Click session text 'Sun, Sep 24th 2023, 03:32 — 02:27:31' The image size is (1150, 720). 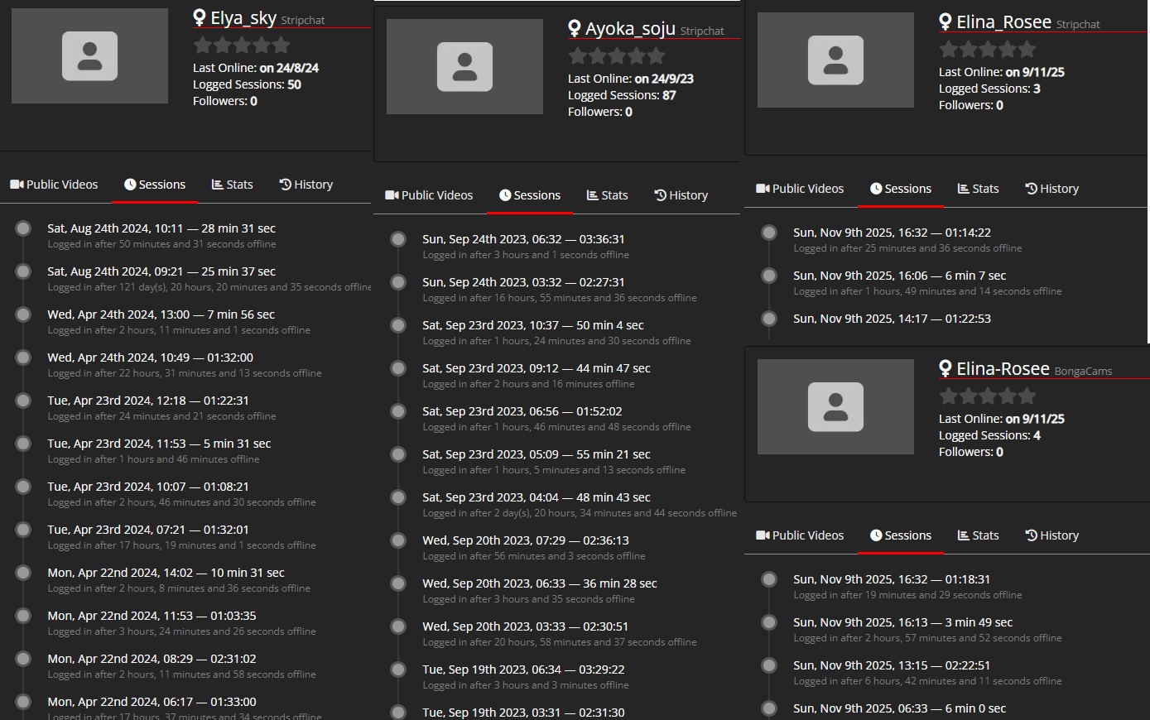click(523, 282)
